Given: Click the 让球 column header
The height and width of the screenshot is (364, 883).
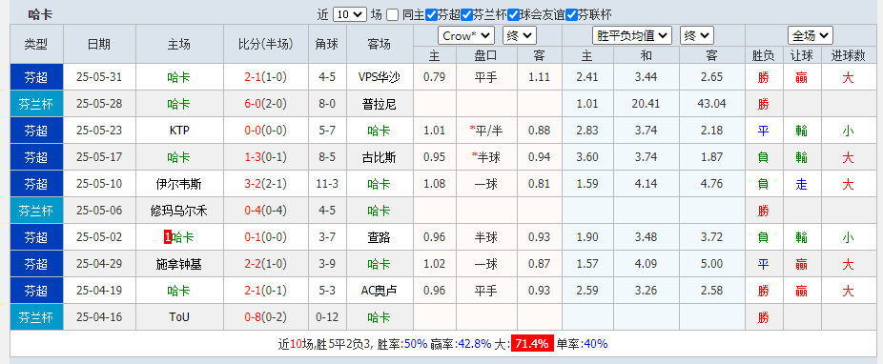Looking at the screenshot, I should click(801, 55).
